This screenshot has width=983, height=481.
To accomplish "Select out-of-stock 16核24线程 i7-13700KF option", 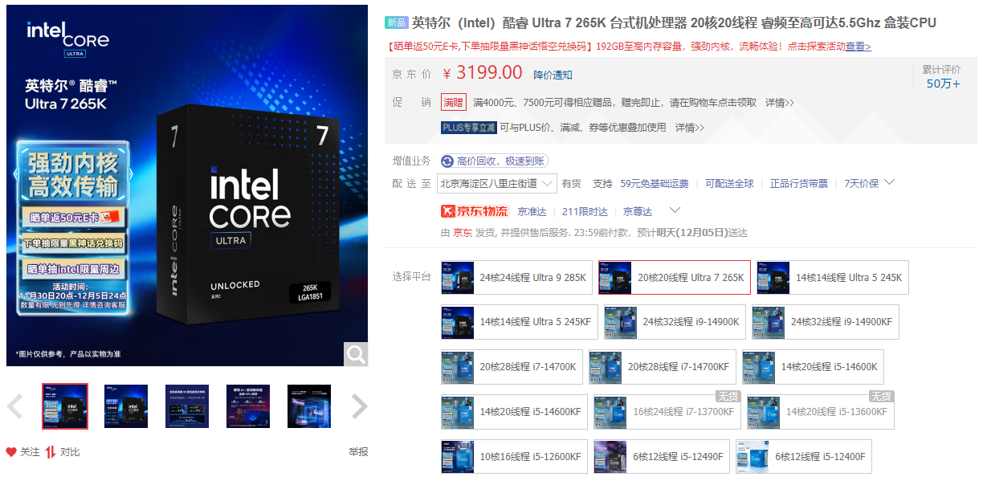I will coord(667,412).
